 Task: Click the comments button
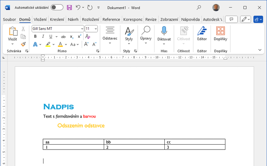tap(231, 19)
